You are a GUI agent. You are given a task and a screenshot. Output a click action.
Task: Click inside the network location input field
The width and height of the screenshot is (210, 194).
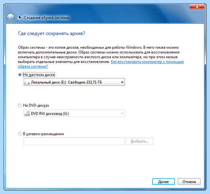coord(74,141)
